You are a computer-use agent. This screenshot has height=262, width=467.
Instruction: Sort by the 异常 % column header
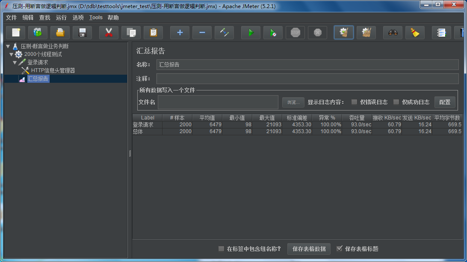(x=327, y=118)
